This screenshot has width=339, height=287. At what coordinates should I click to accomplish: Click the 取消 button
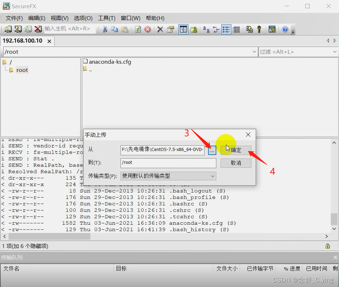pos(236,163)
